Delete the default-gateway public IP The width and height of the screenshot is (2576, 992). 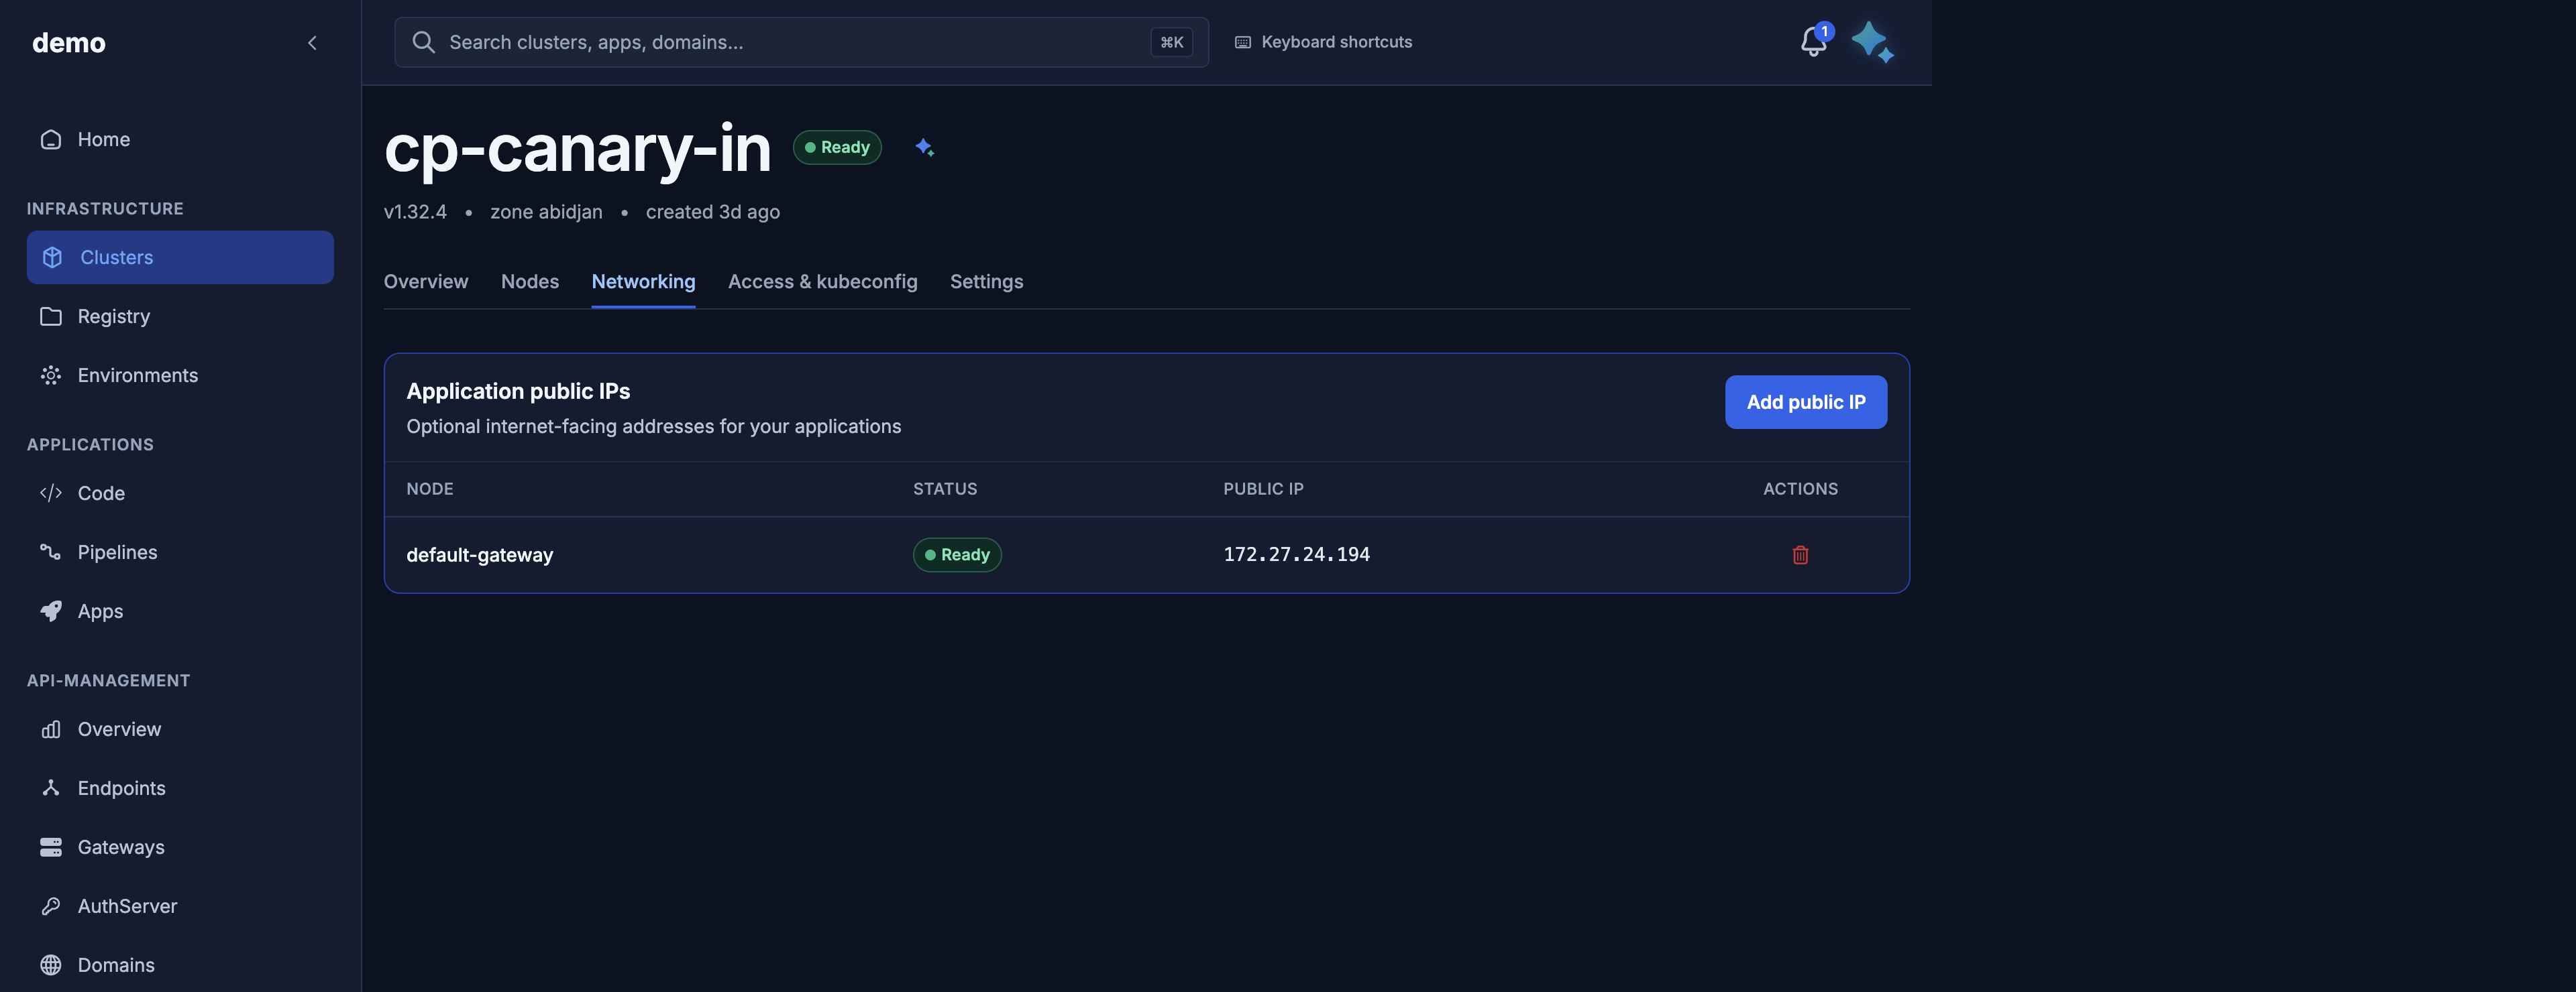[x=1800, y=556]
